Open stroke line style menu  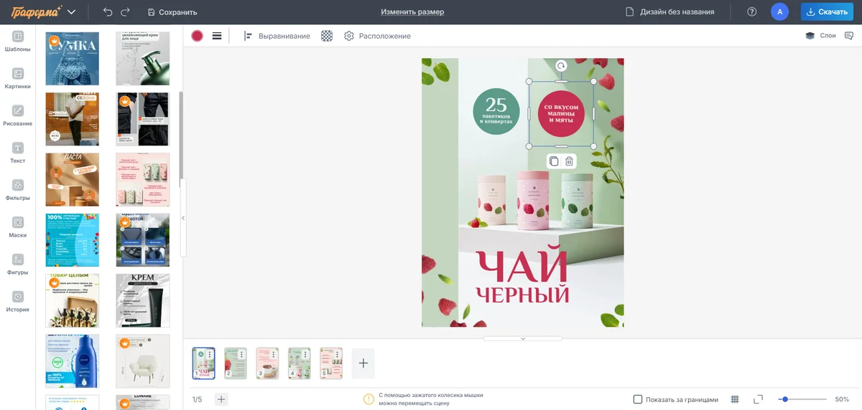click(217, 36)
